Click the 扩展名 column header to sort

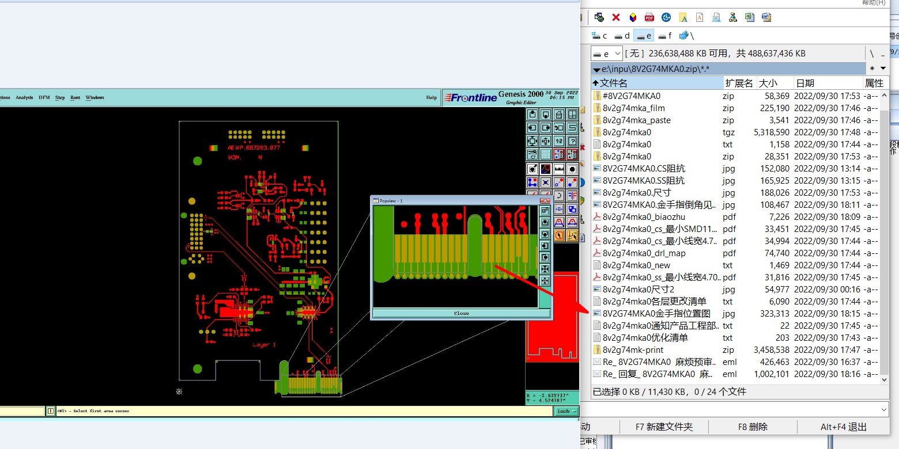click(x=739, y=83)
